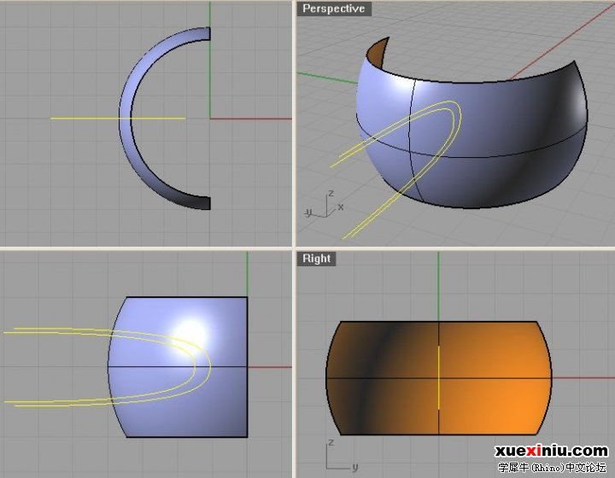Screen dimensions: 615x478
Task: Select the C-shaped ring in the top-left viewport
Action: pos(125,118)
